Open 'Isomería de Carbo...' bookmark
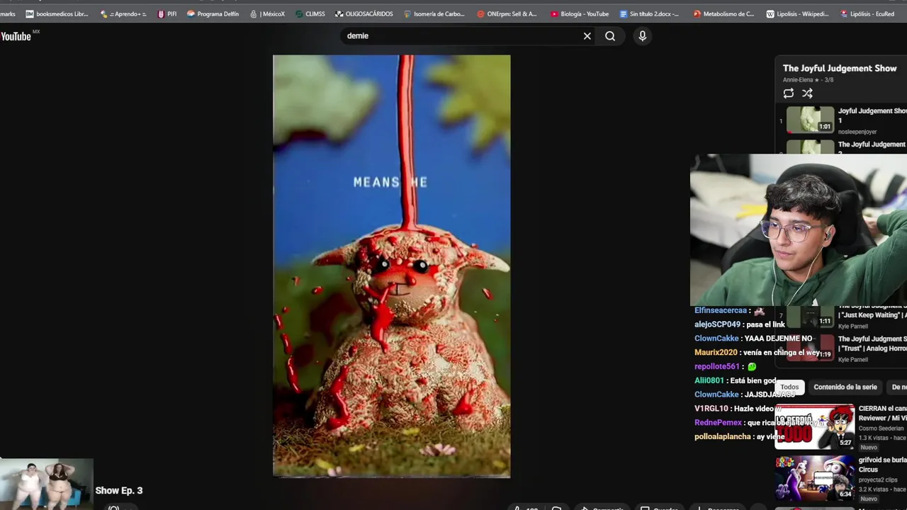The image size is (907, 510). [434, 13]
